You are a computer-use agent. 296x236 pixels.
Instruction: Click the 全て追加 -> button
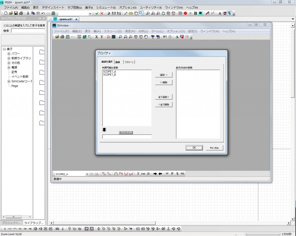164,97
